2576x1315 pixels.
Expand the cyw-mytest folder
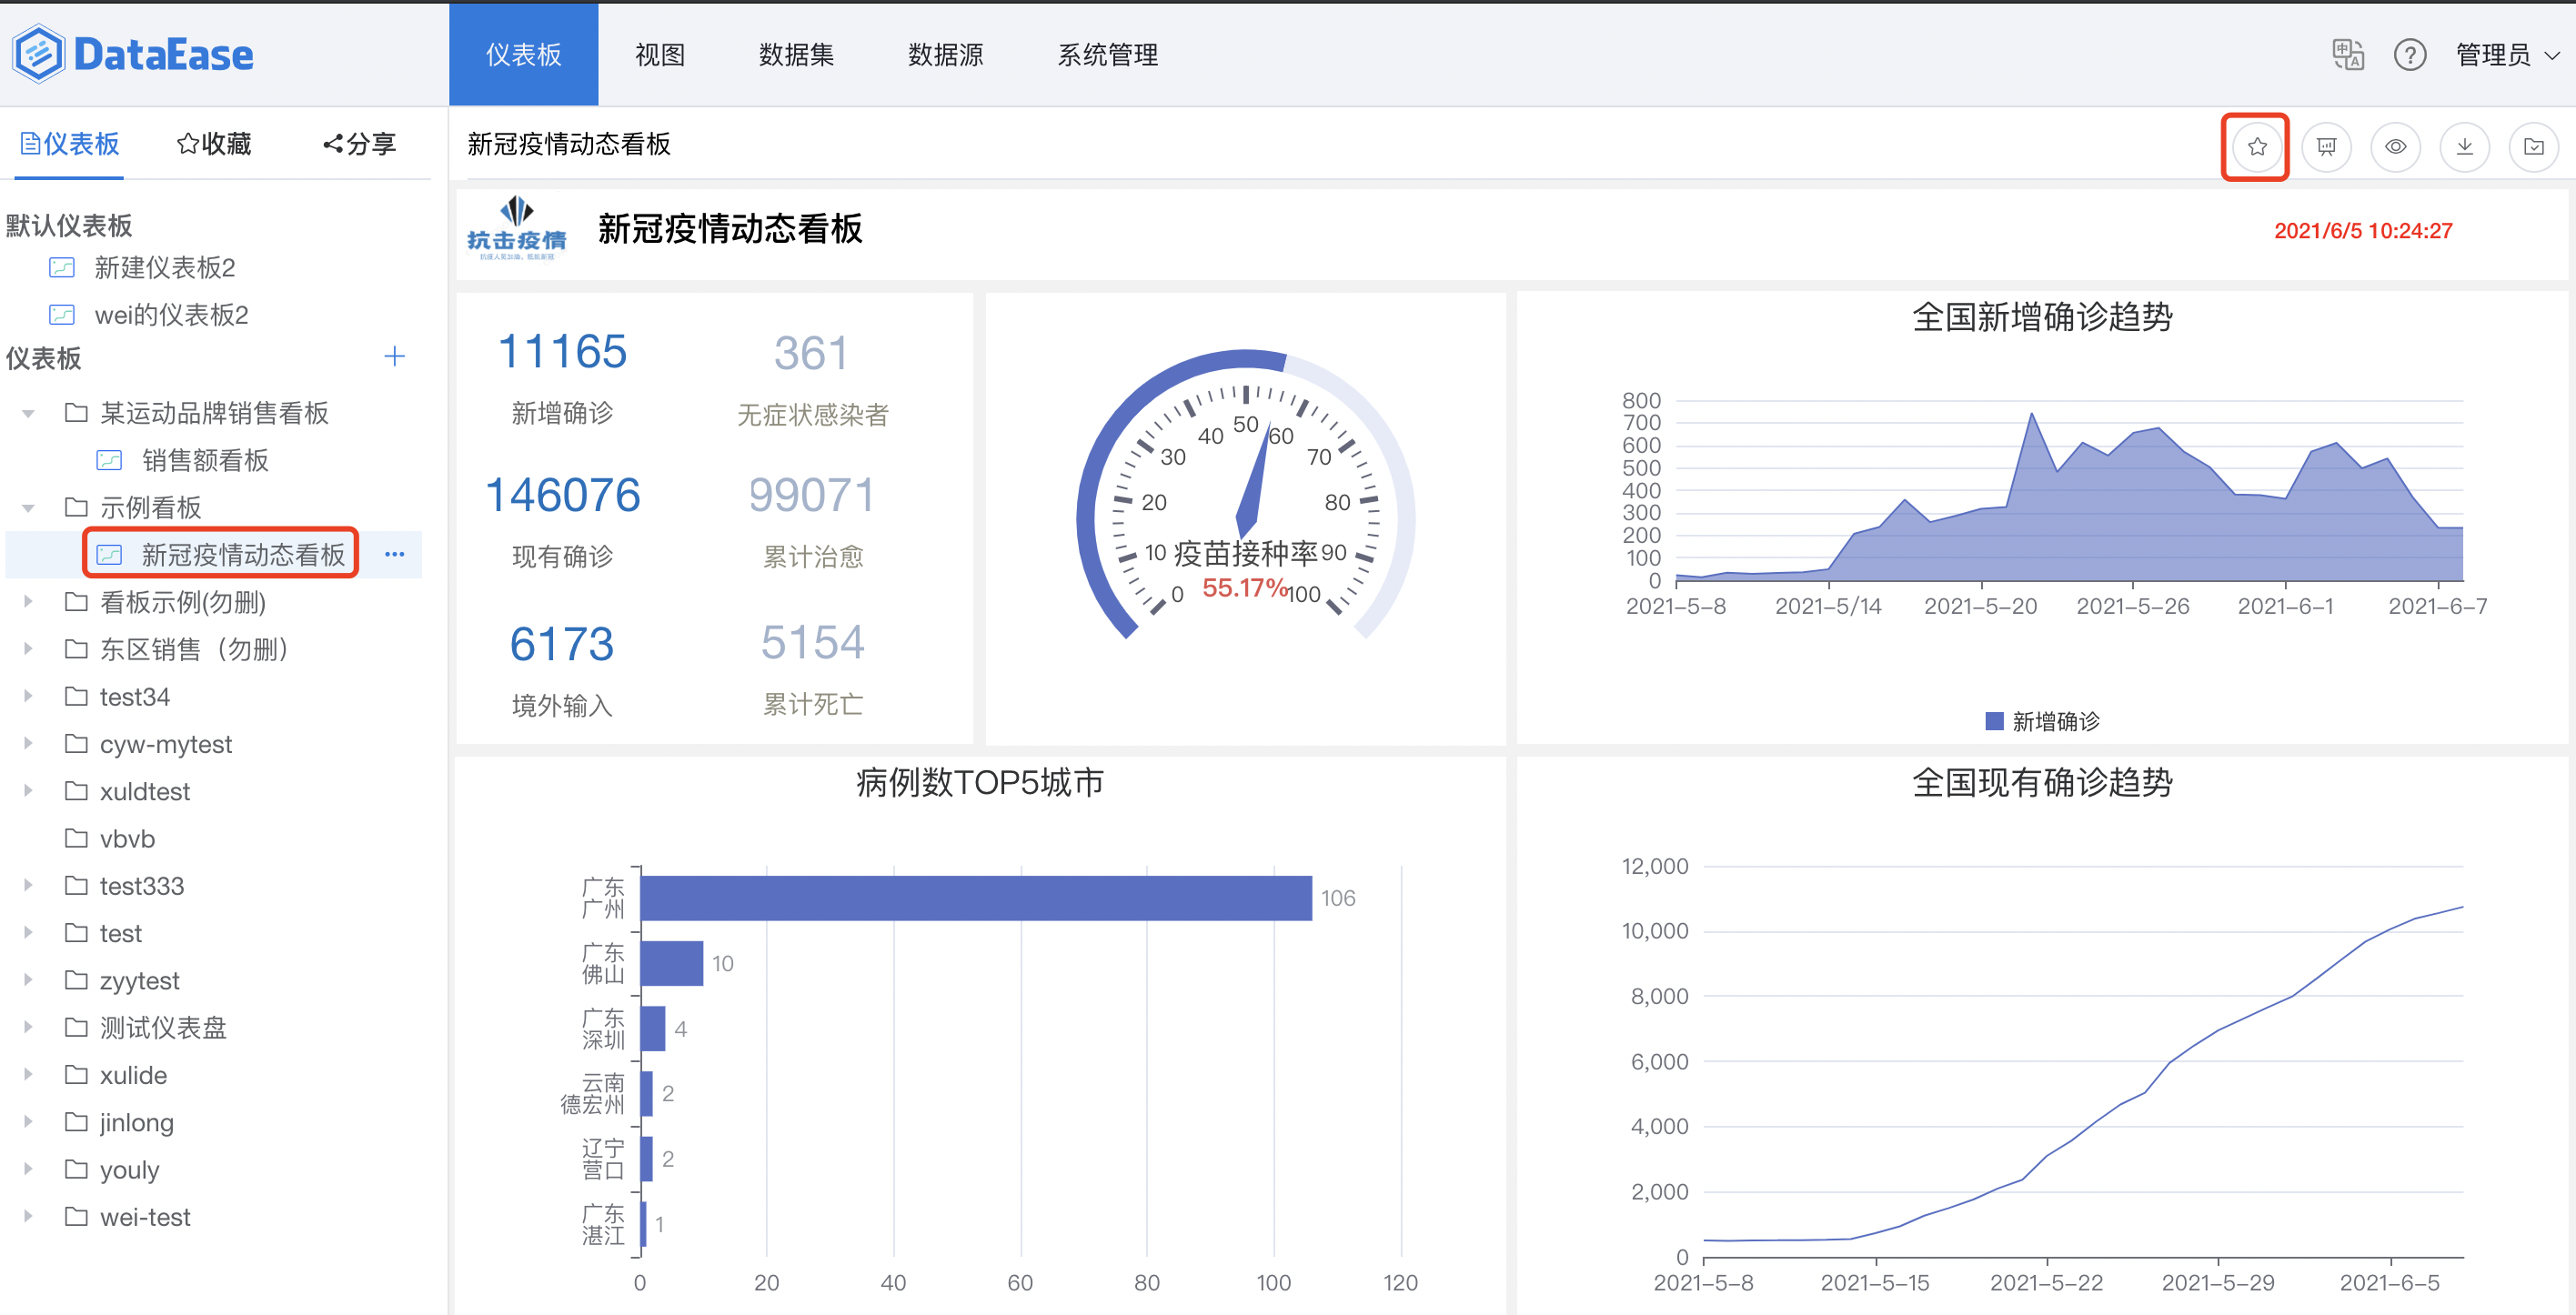tap(28, 744)
